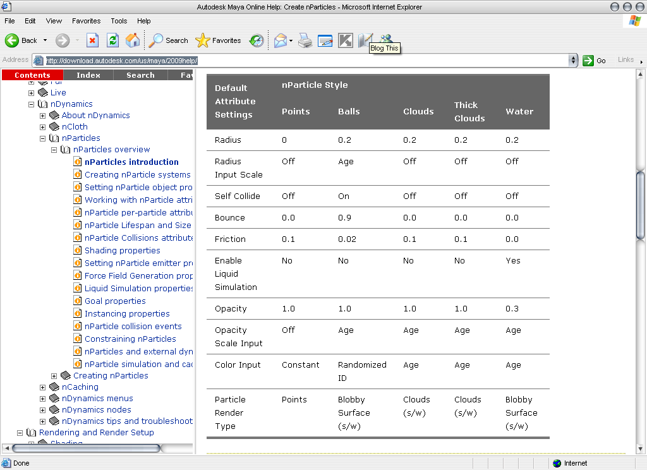Click the page icon beside Shading properties
647x470 pixels.
point(78,250)
